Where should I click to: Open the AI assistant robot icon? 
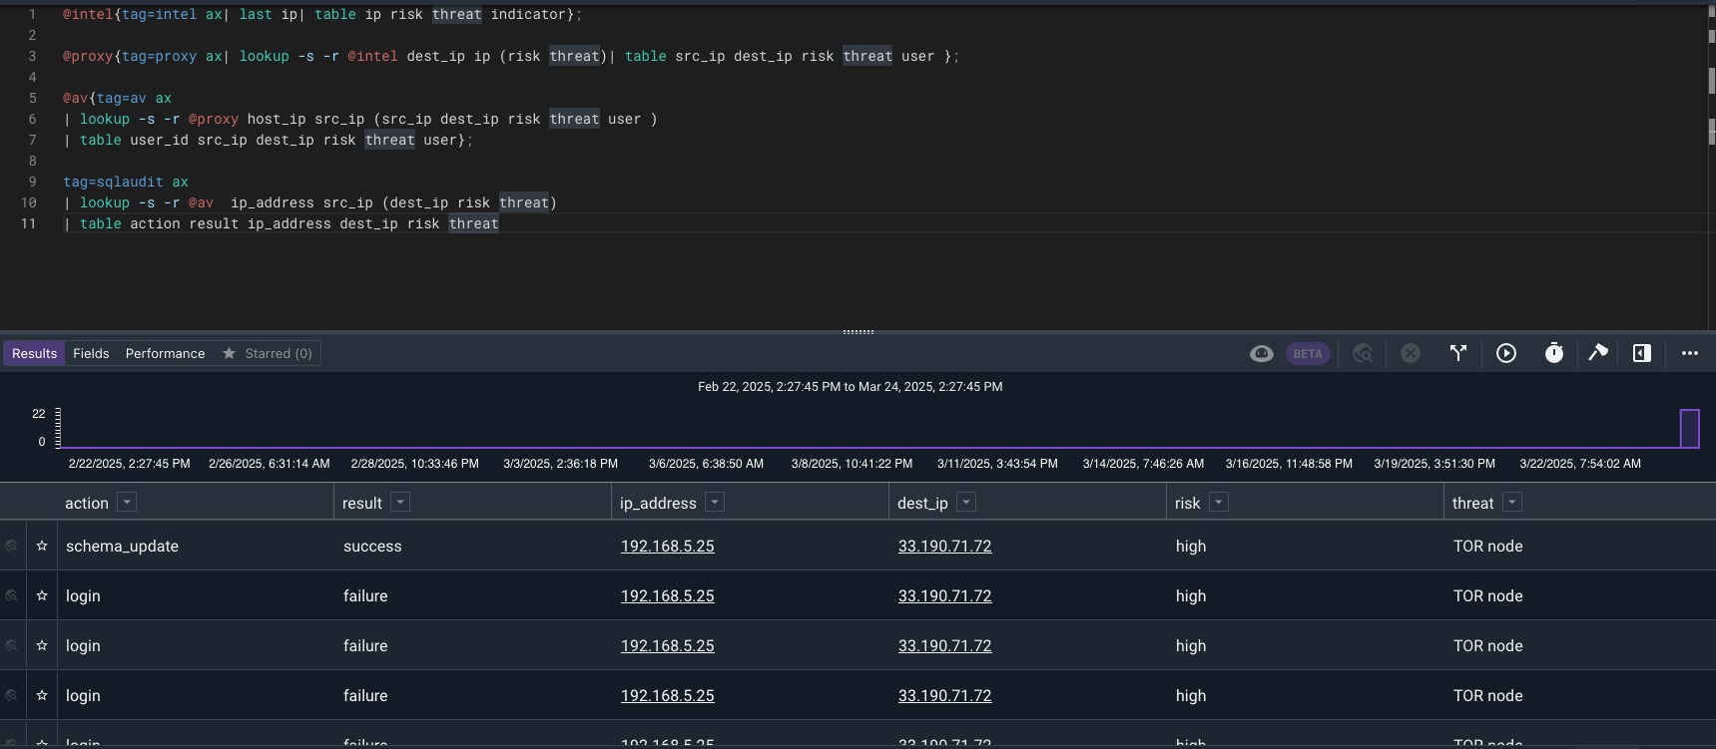tap(1262, 353)
